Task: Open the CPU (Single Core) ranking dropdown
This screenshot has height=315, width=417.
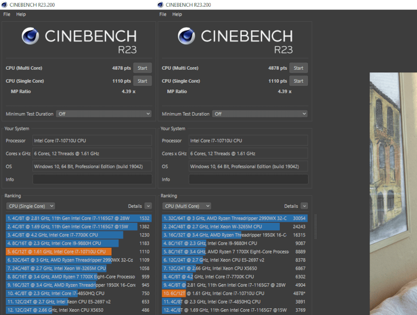Action: [30, 206]
